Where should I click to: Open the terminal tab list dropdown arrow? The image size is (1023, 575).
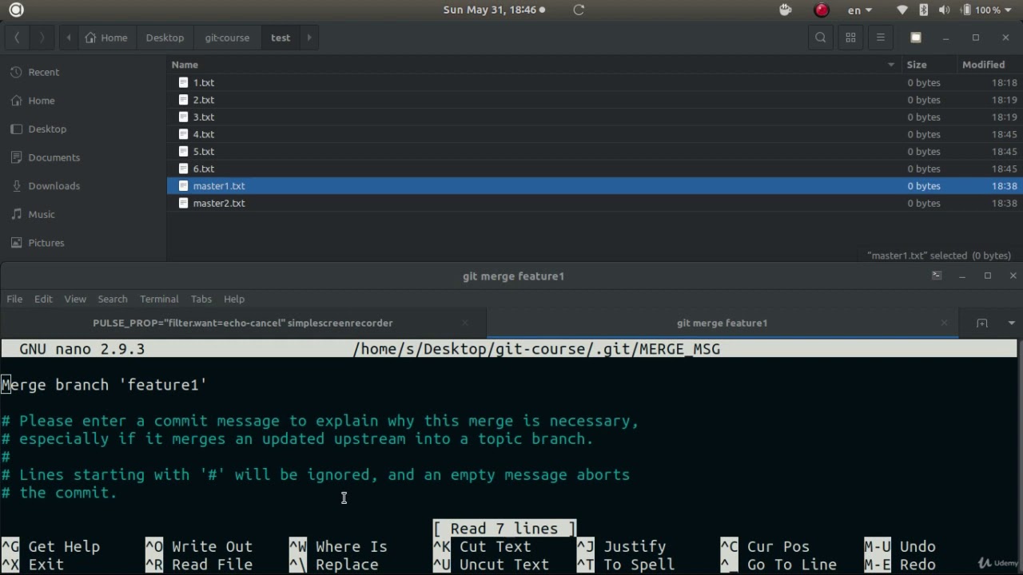[x=1011, y=323]
